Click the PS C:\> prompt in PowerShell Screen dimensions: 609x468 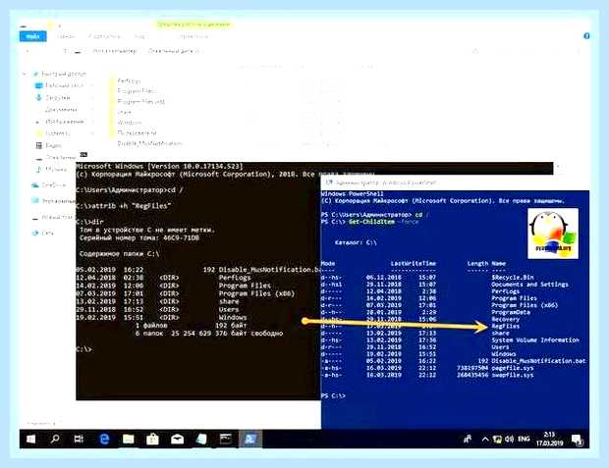333,395
